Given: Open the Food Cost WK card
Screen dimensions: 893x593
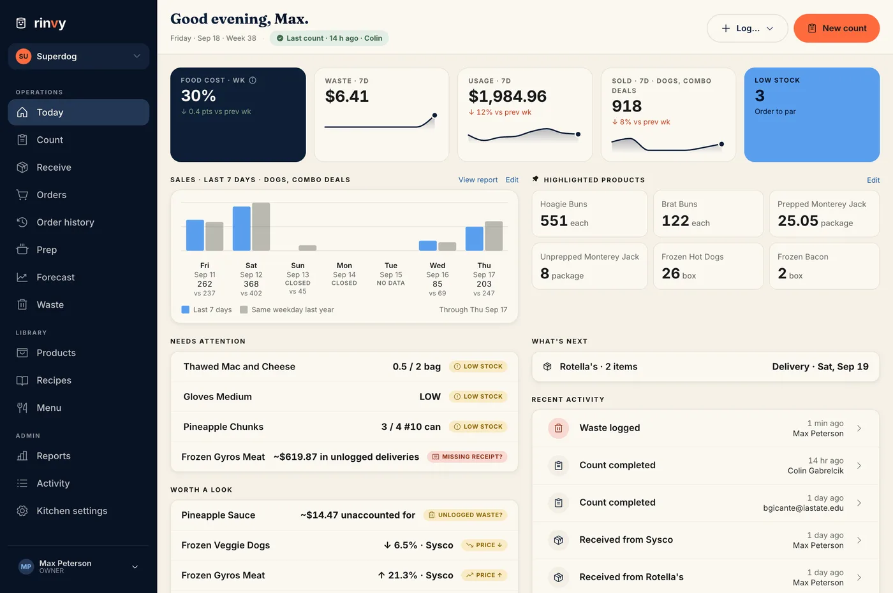Looking at the screenshot, I should click(238, 115).
